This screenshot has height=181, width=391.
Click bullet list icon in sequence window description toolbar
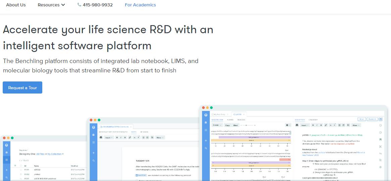(x=340, y=125)
